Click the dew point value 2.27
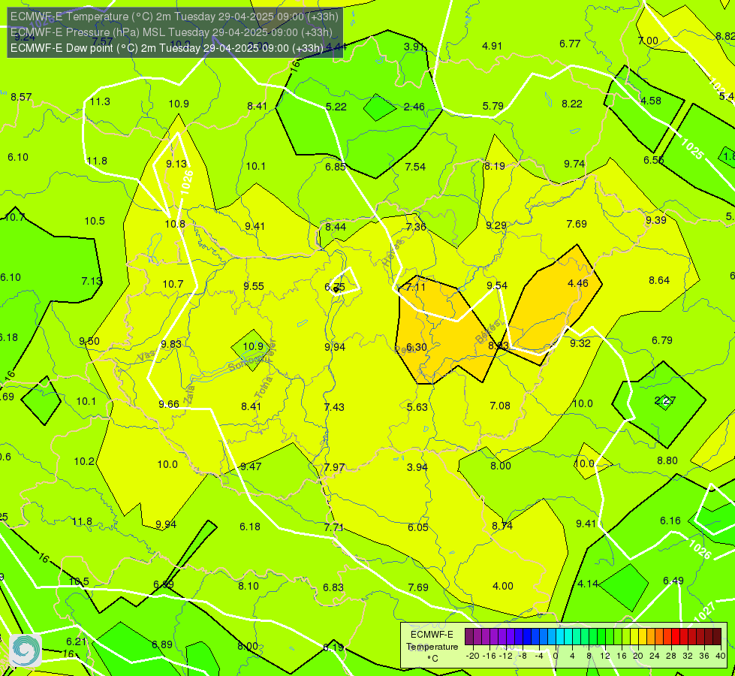This screenshot has width=735, height=676. point(665,400)
